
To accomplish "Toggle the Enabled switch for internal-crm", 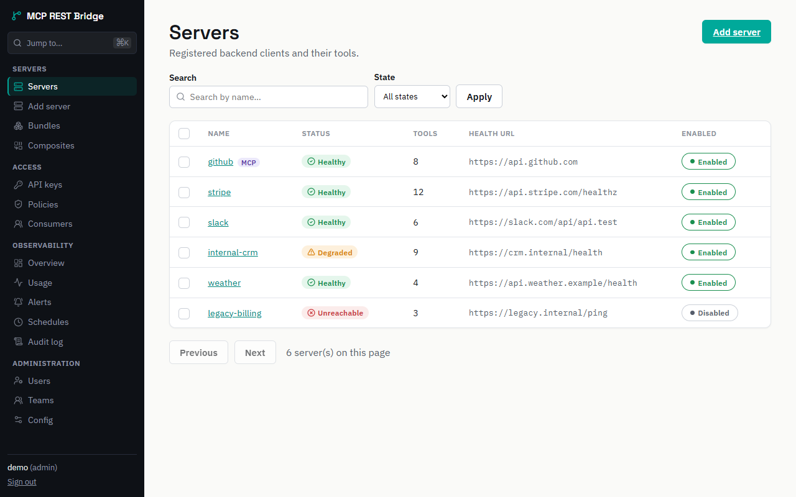I will 708,252.
